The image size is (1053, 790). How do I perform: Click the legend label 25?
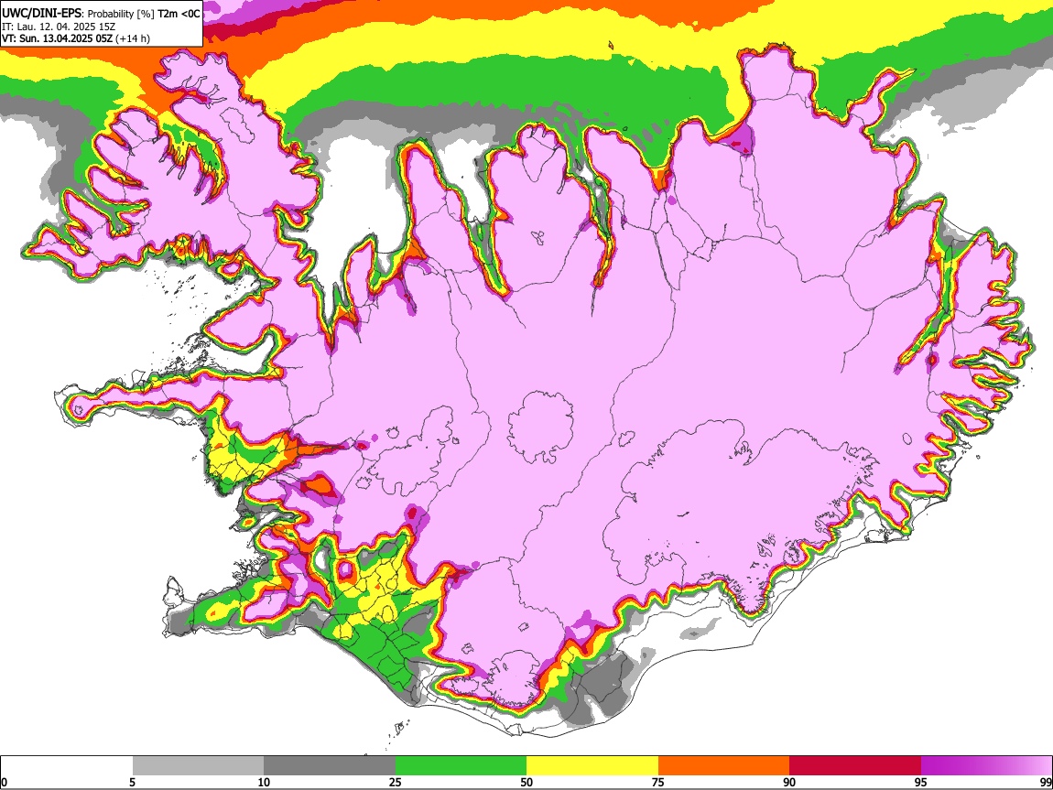tap(396, 782)
